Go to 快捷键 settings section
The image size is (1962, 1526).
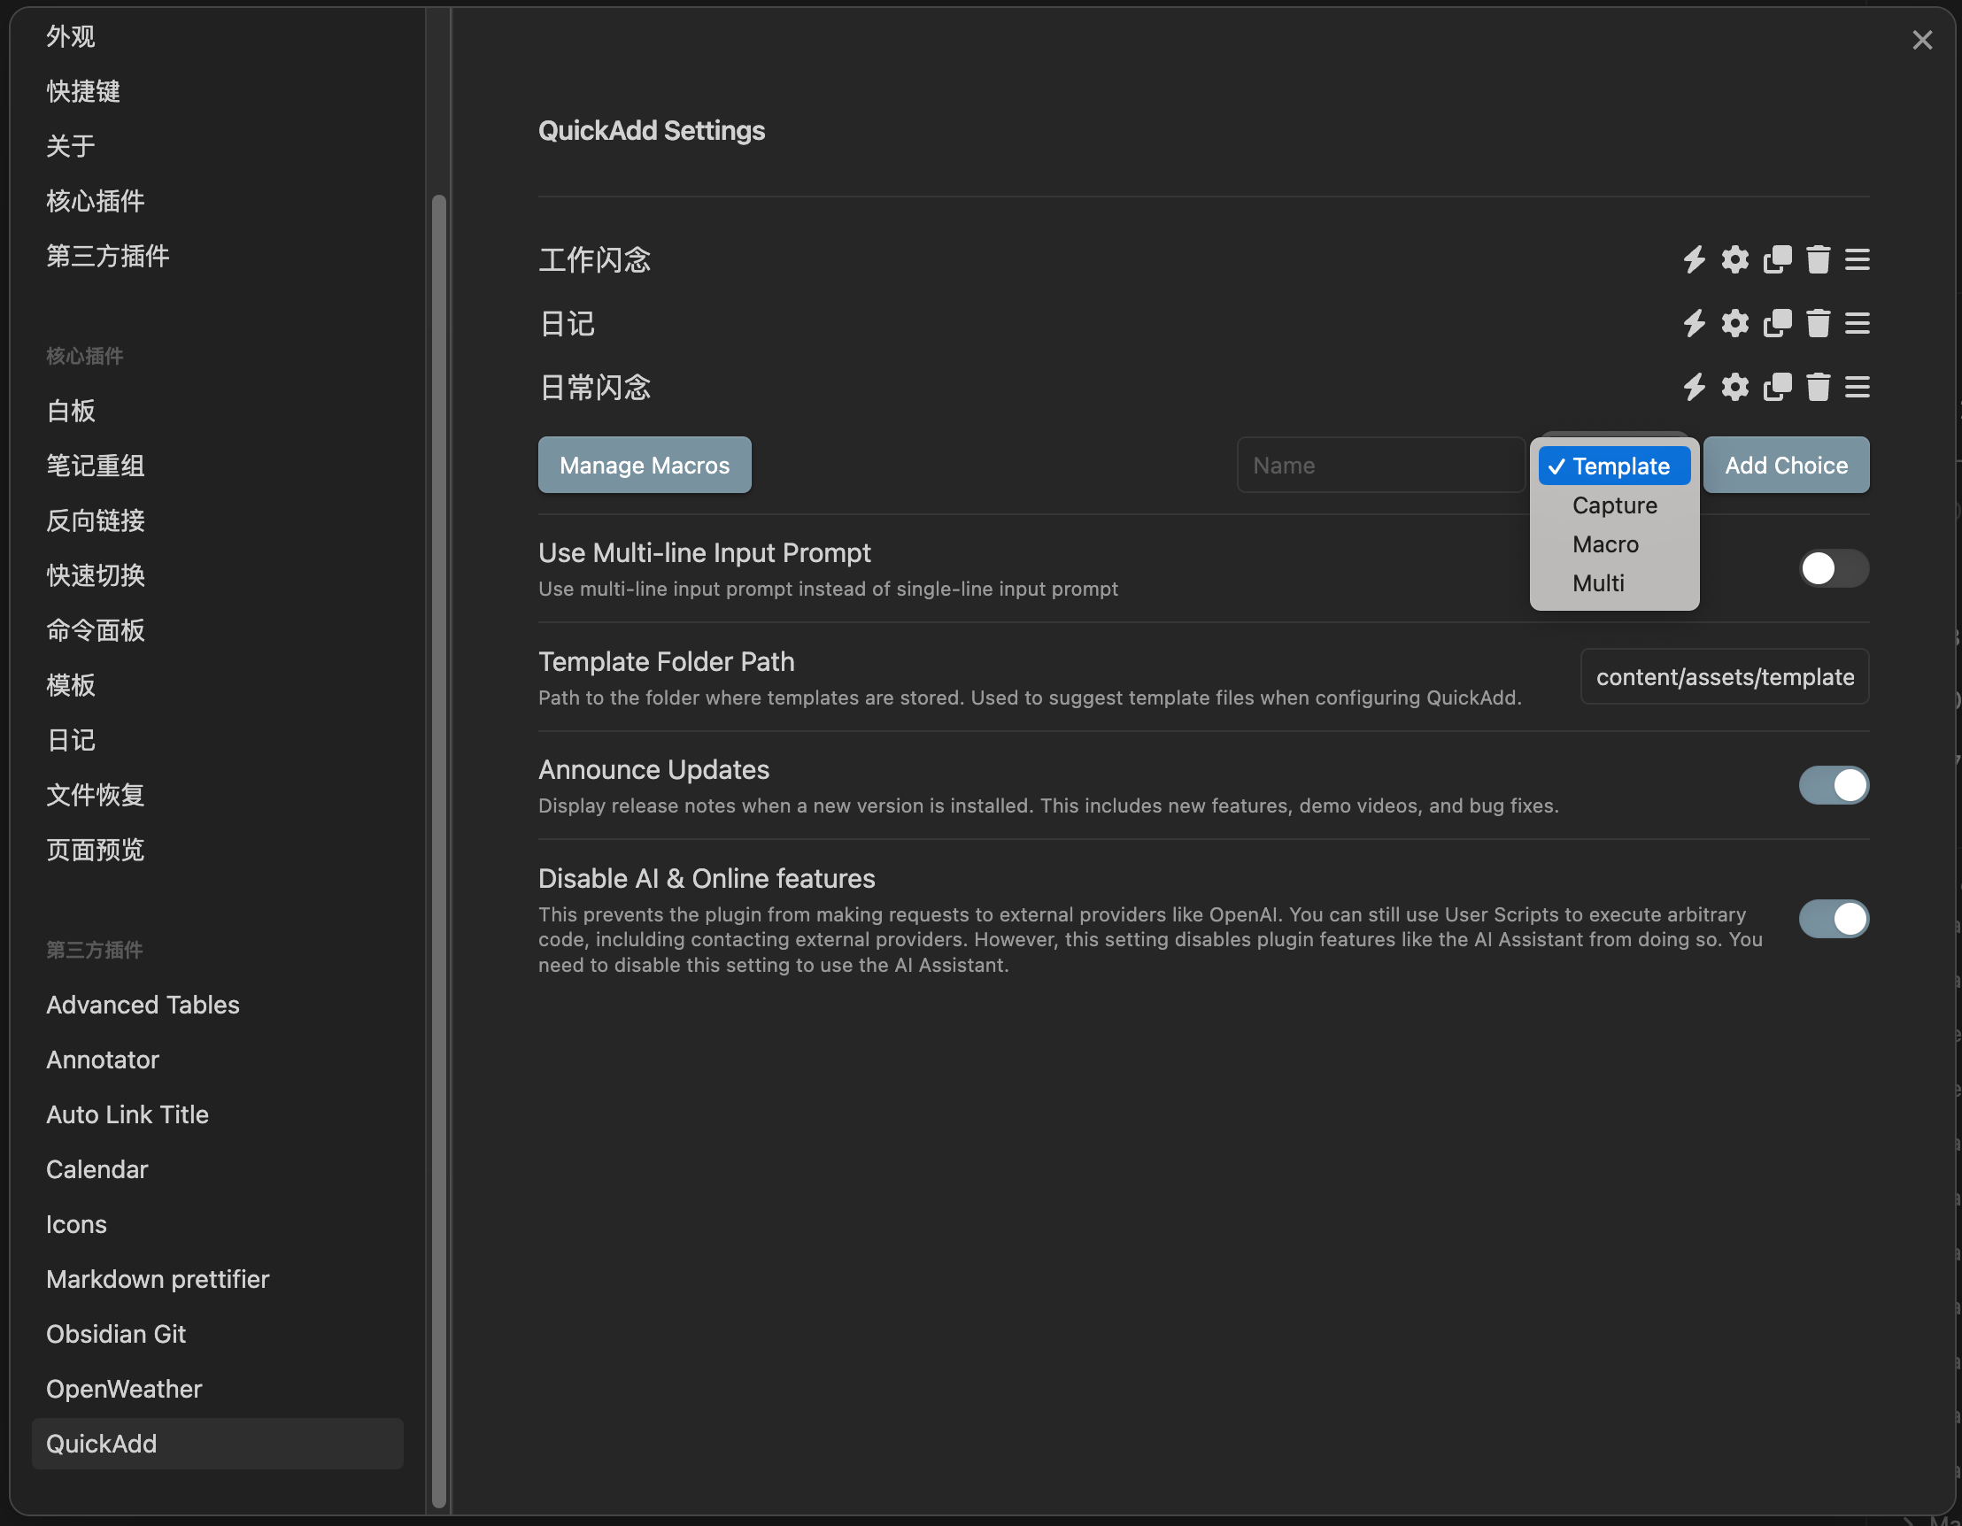click(x=83, y=92)
